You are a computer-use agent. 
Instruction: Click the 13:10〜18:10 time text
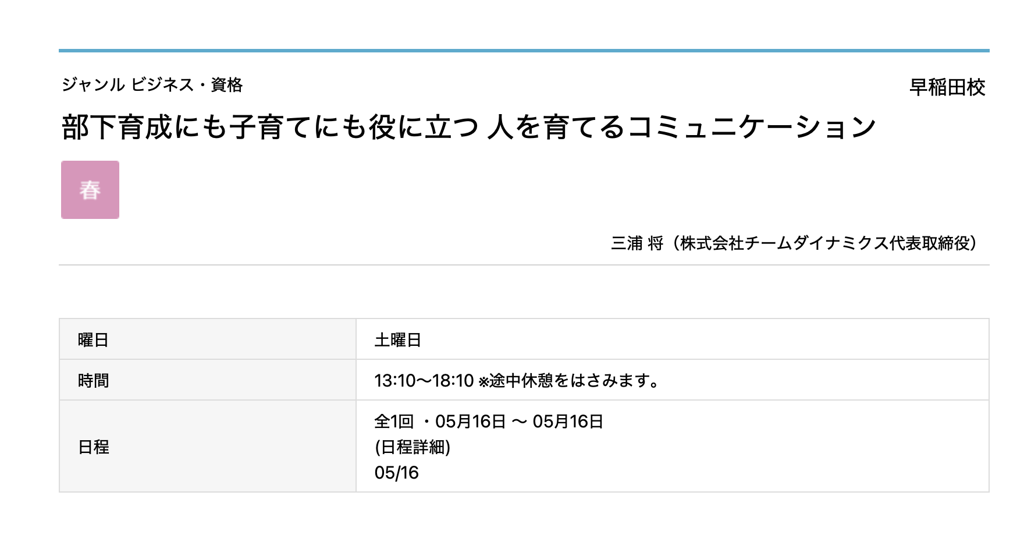tap(424, 381)
